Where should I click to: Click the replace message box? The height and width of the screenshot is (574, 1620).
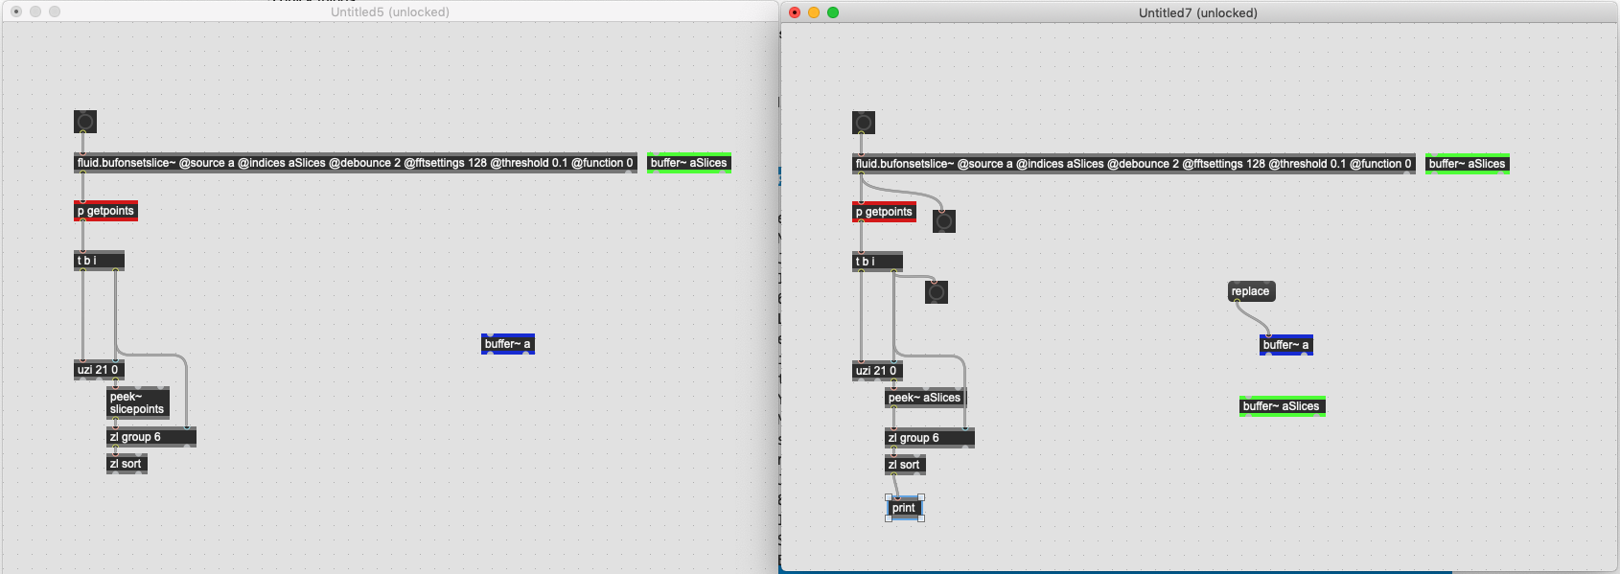[x=1251, y=291]
